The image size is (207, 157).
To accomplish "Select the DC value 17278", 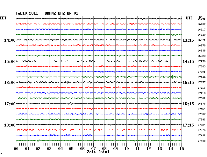I will click(202, 61).
